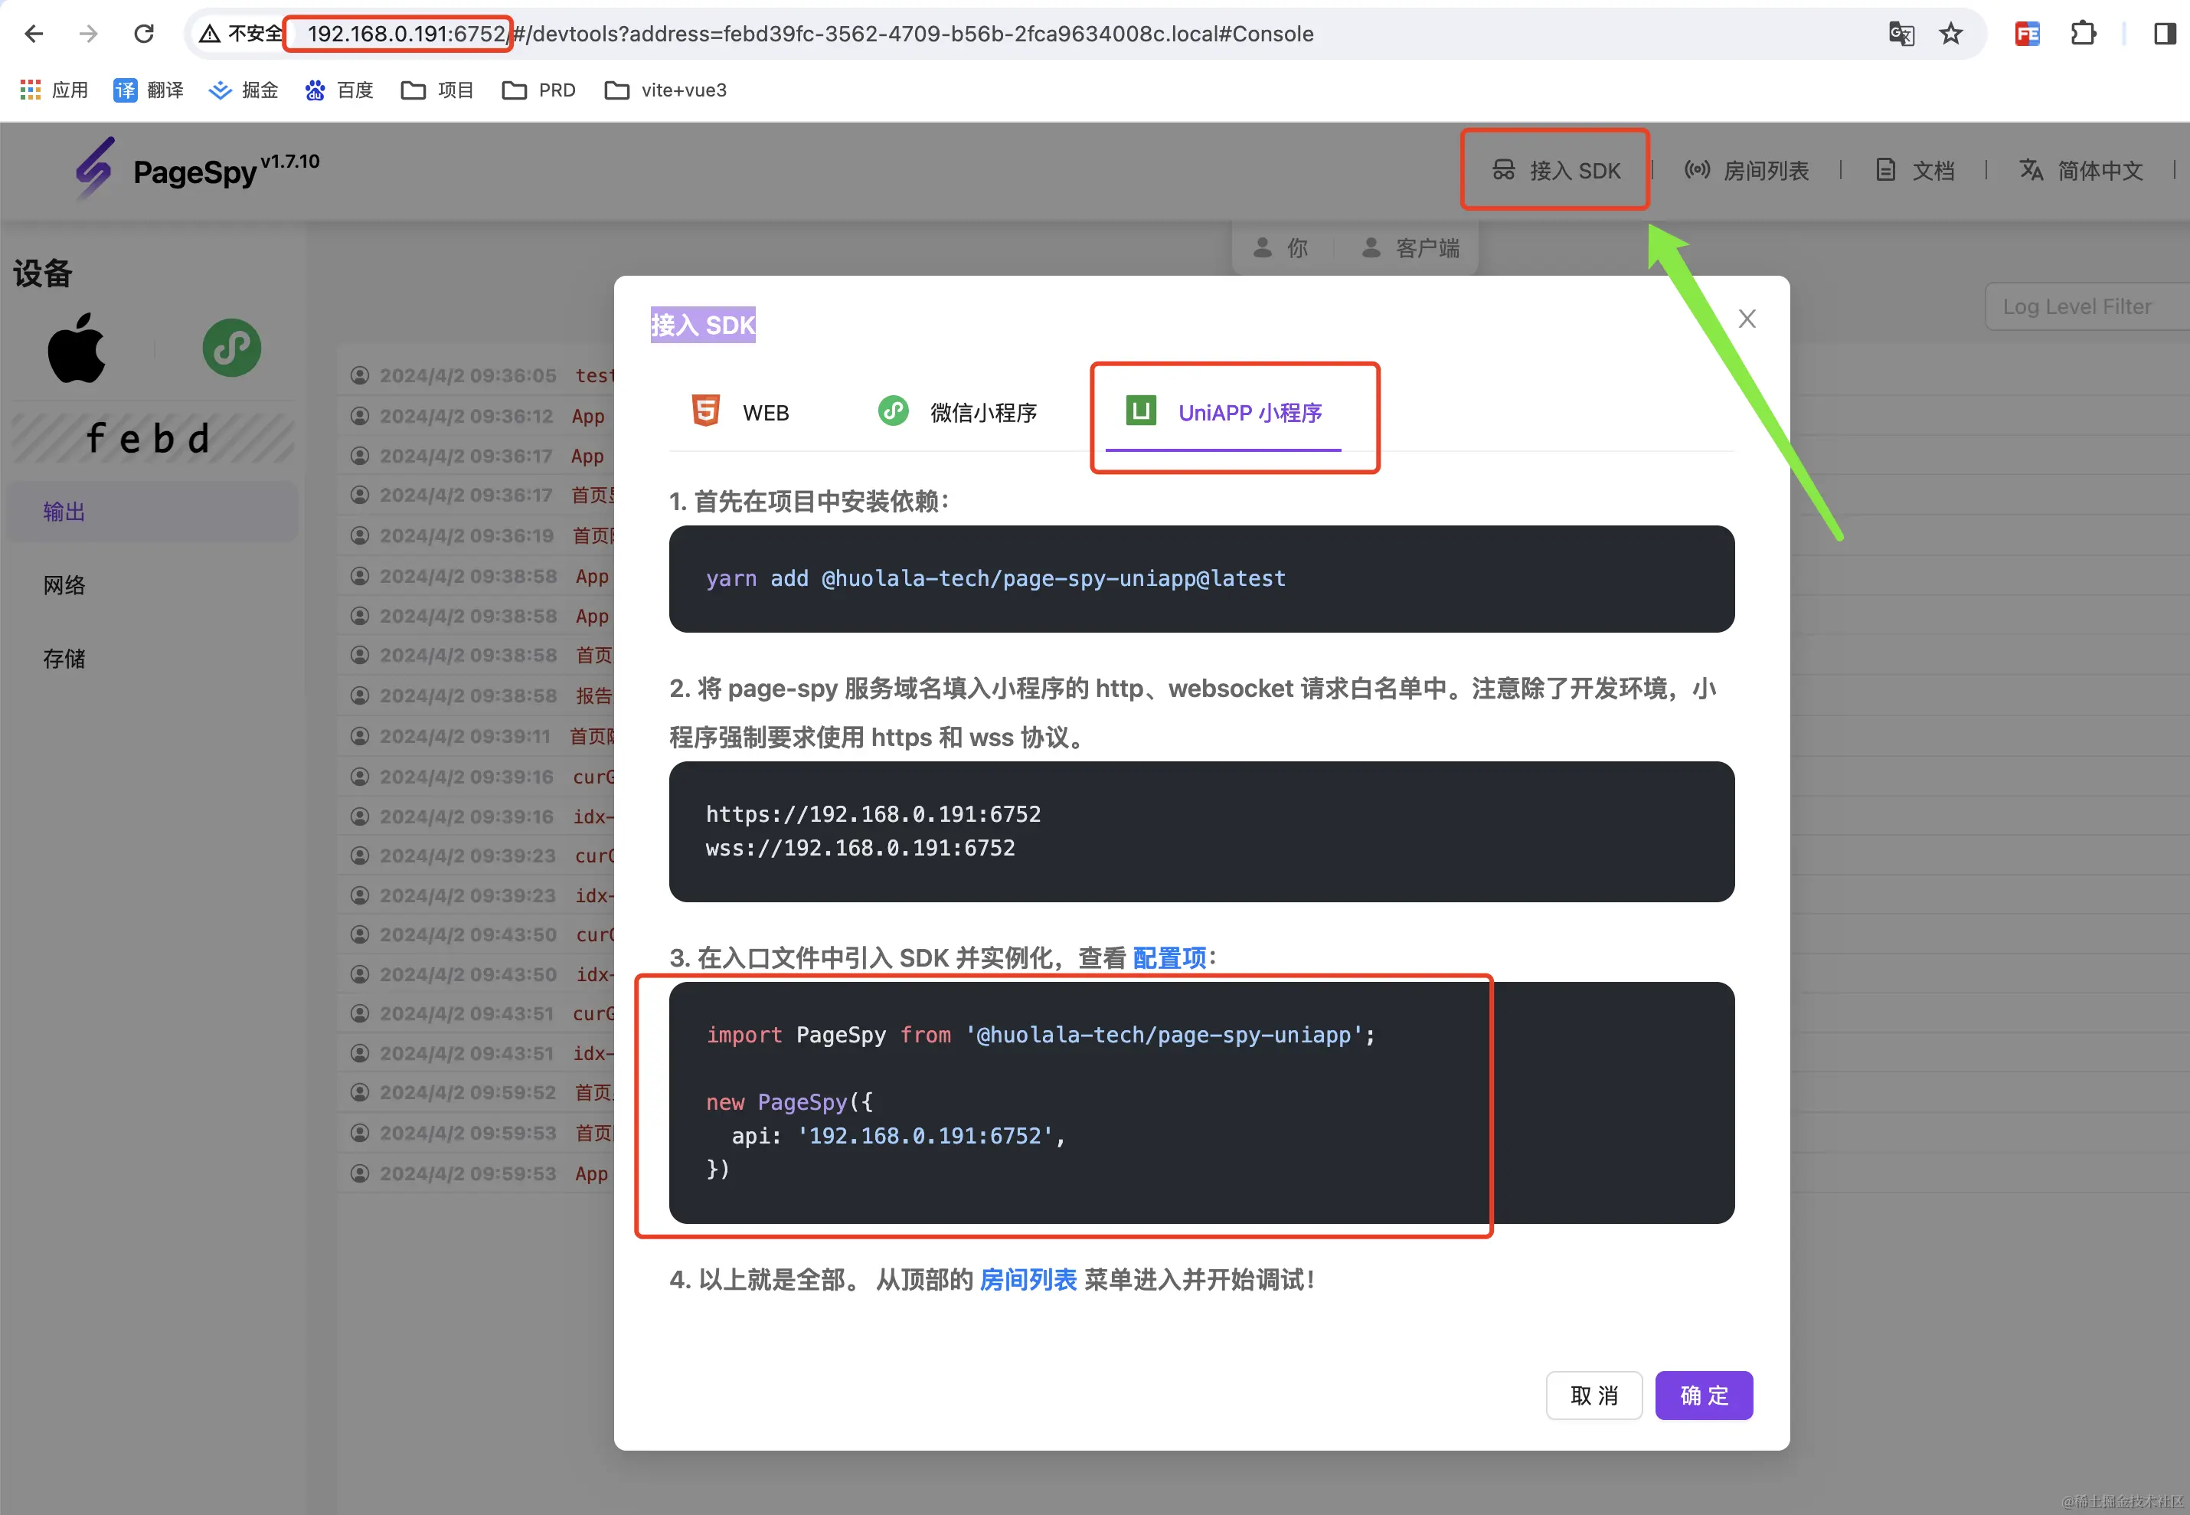2190x1515 pixels.
Task: Click the HTML5 icon on WEB tab
Action: [x=706, y=410]
